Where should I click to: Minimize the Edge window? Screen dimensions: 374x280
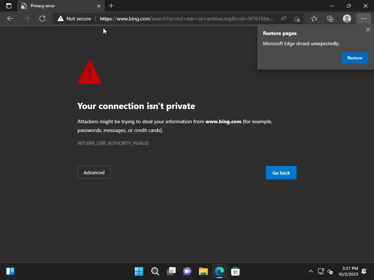[332, 6]
